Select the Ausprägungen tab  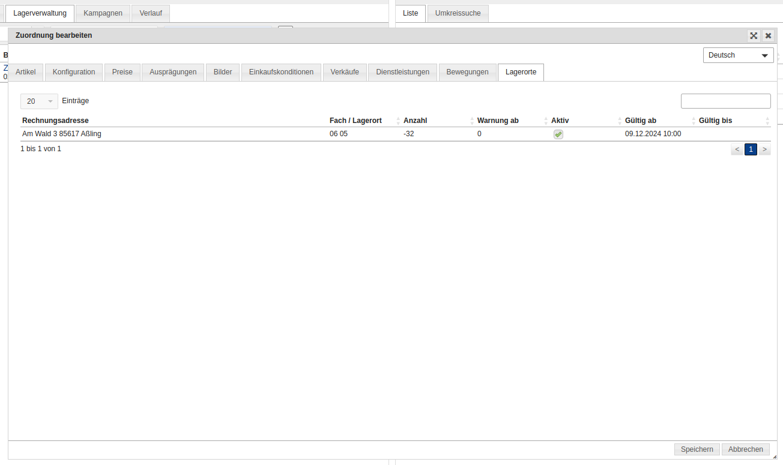(173, 72)
